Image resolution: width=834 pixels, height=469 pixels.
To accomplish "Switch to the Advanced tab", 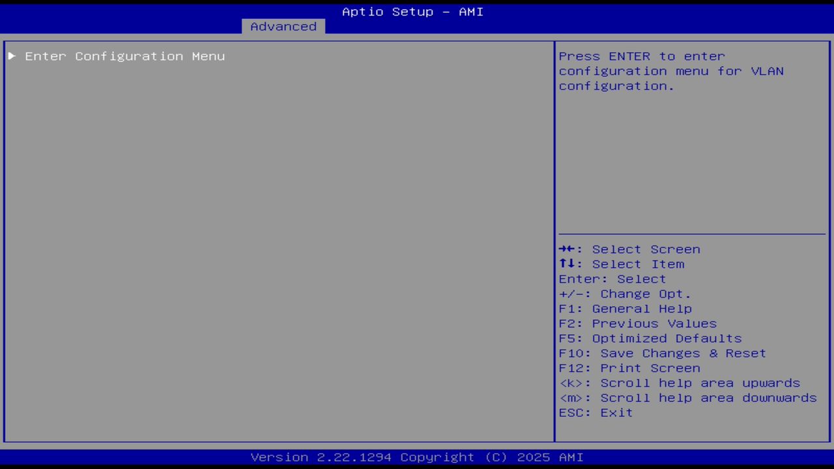I will 283,26.
